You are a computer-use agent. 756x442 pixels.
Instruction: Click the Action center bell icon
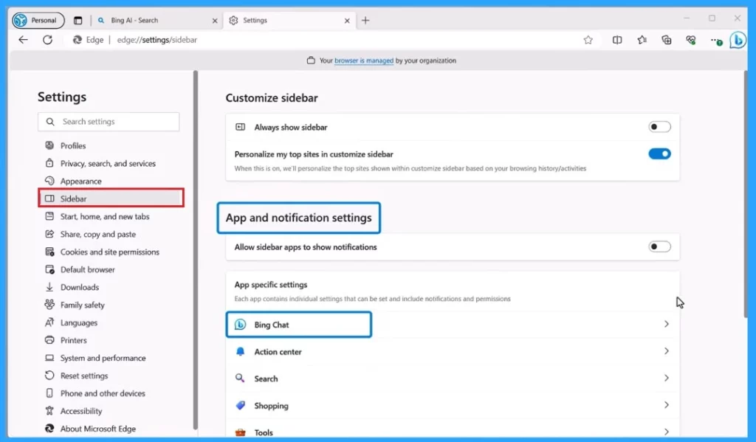[x=240, y=351]
